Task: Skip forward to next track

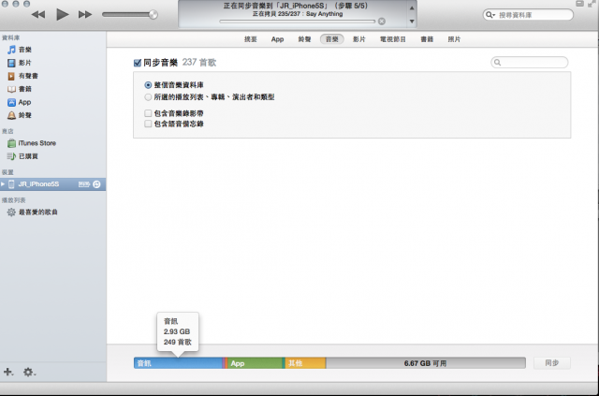Action: click(x=85, y=15)
